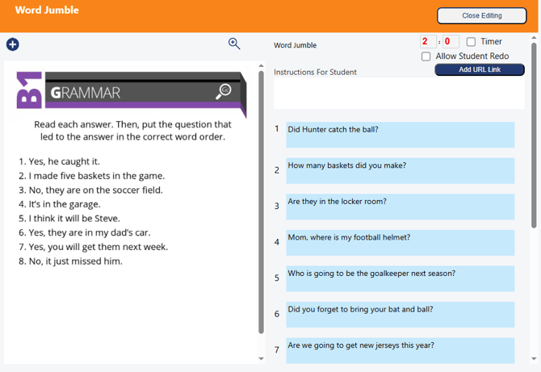
Task: Select the goalkeeper next season question field
Action: [x=400, y=278]
